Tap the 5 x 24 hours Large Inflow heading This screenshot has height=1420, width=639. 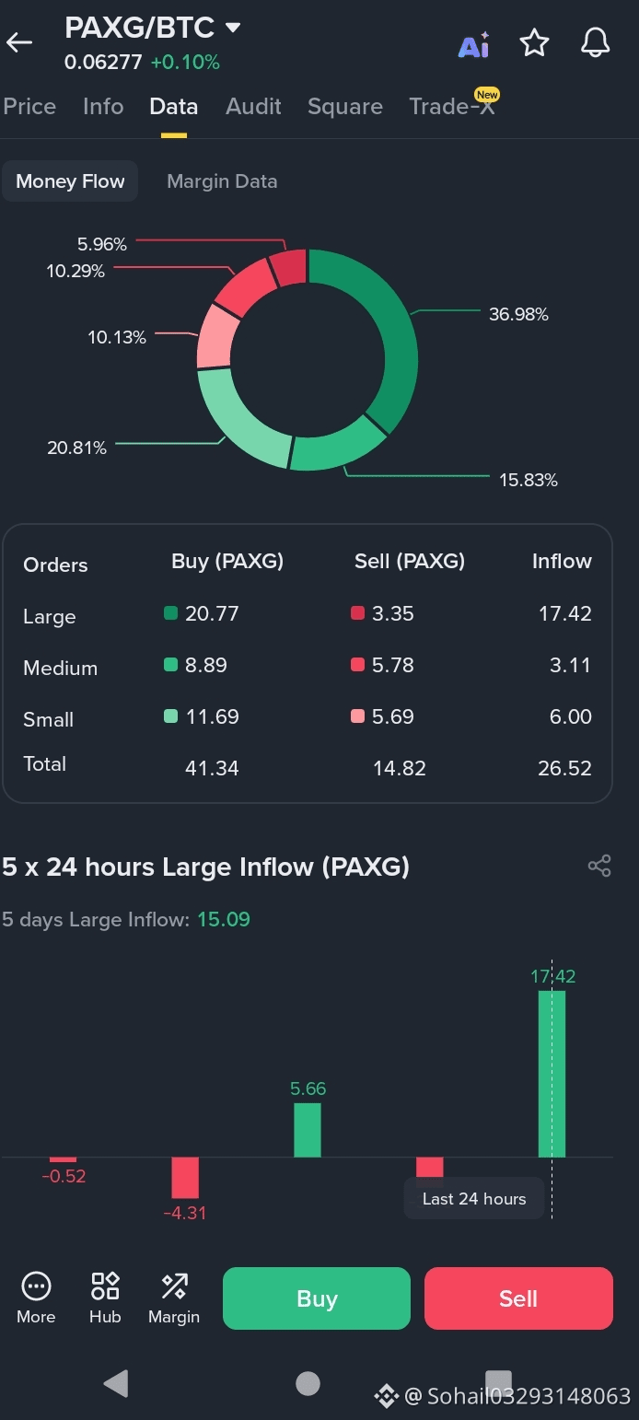coord(205,867)
